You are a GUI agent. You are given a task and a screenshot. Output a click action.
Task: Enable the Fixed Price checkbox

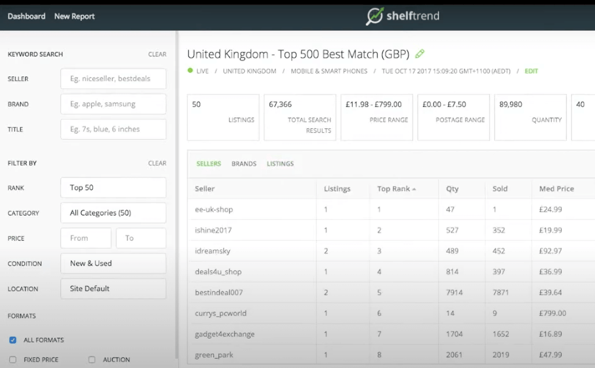pyautogui.click(x=13, y=360)
